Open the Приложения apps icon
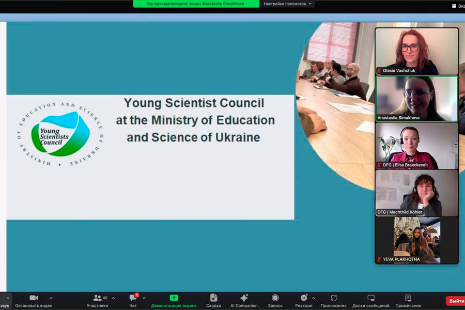The height and width of the screenshot is (310, 465). [x=334, y=298]
